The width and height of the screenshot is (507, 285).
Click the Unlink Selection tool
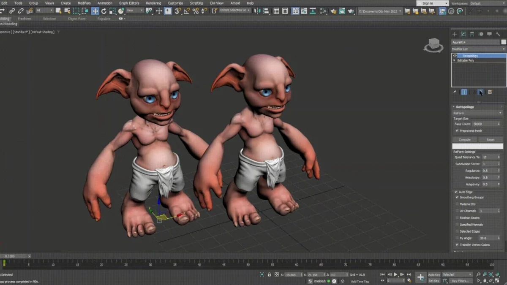(21, 11)
